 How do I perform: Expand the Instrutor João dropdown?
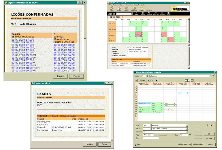pyautogui.click(x=210, y=76)
